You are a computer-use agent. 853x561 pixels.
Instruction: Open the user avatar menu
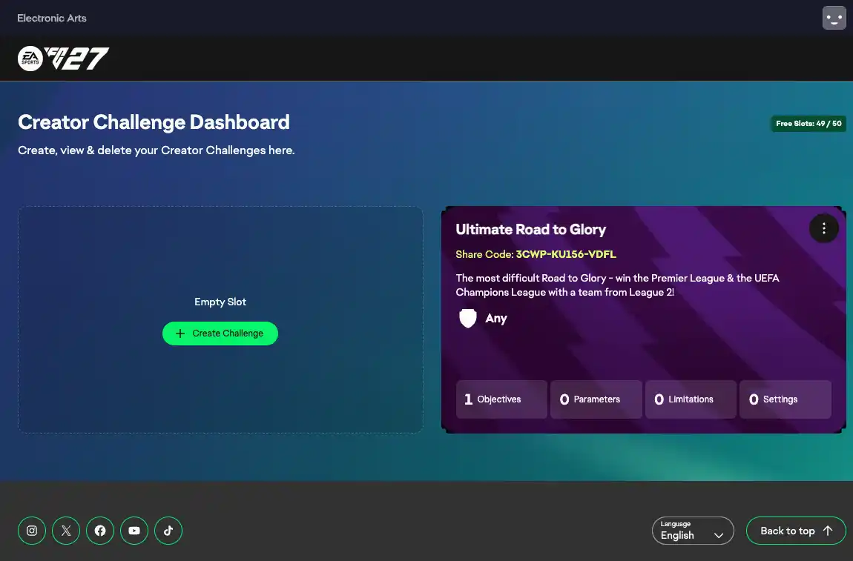[834, 18]
